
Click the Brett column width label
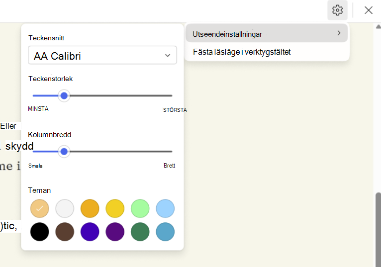pos(169,166)
